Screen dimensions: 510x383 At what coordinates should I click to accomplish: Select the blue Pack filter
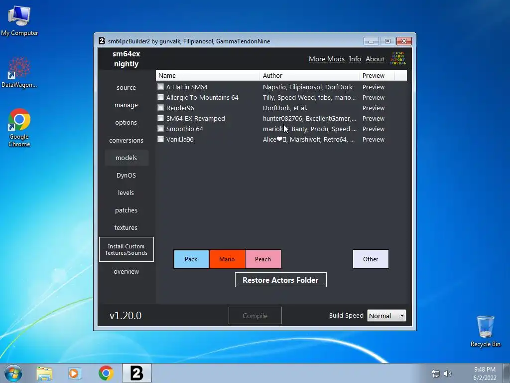(191, 259)
